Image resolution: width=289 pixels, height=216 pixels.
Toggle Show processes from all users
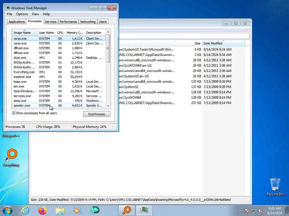(x=14, y=113)
